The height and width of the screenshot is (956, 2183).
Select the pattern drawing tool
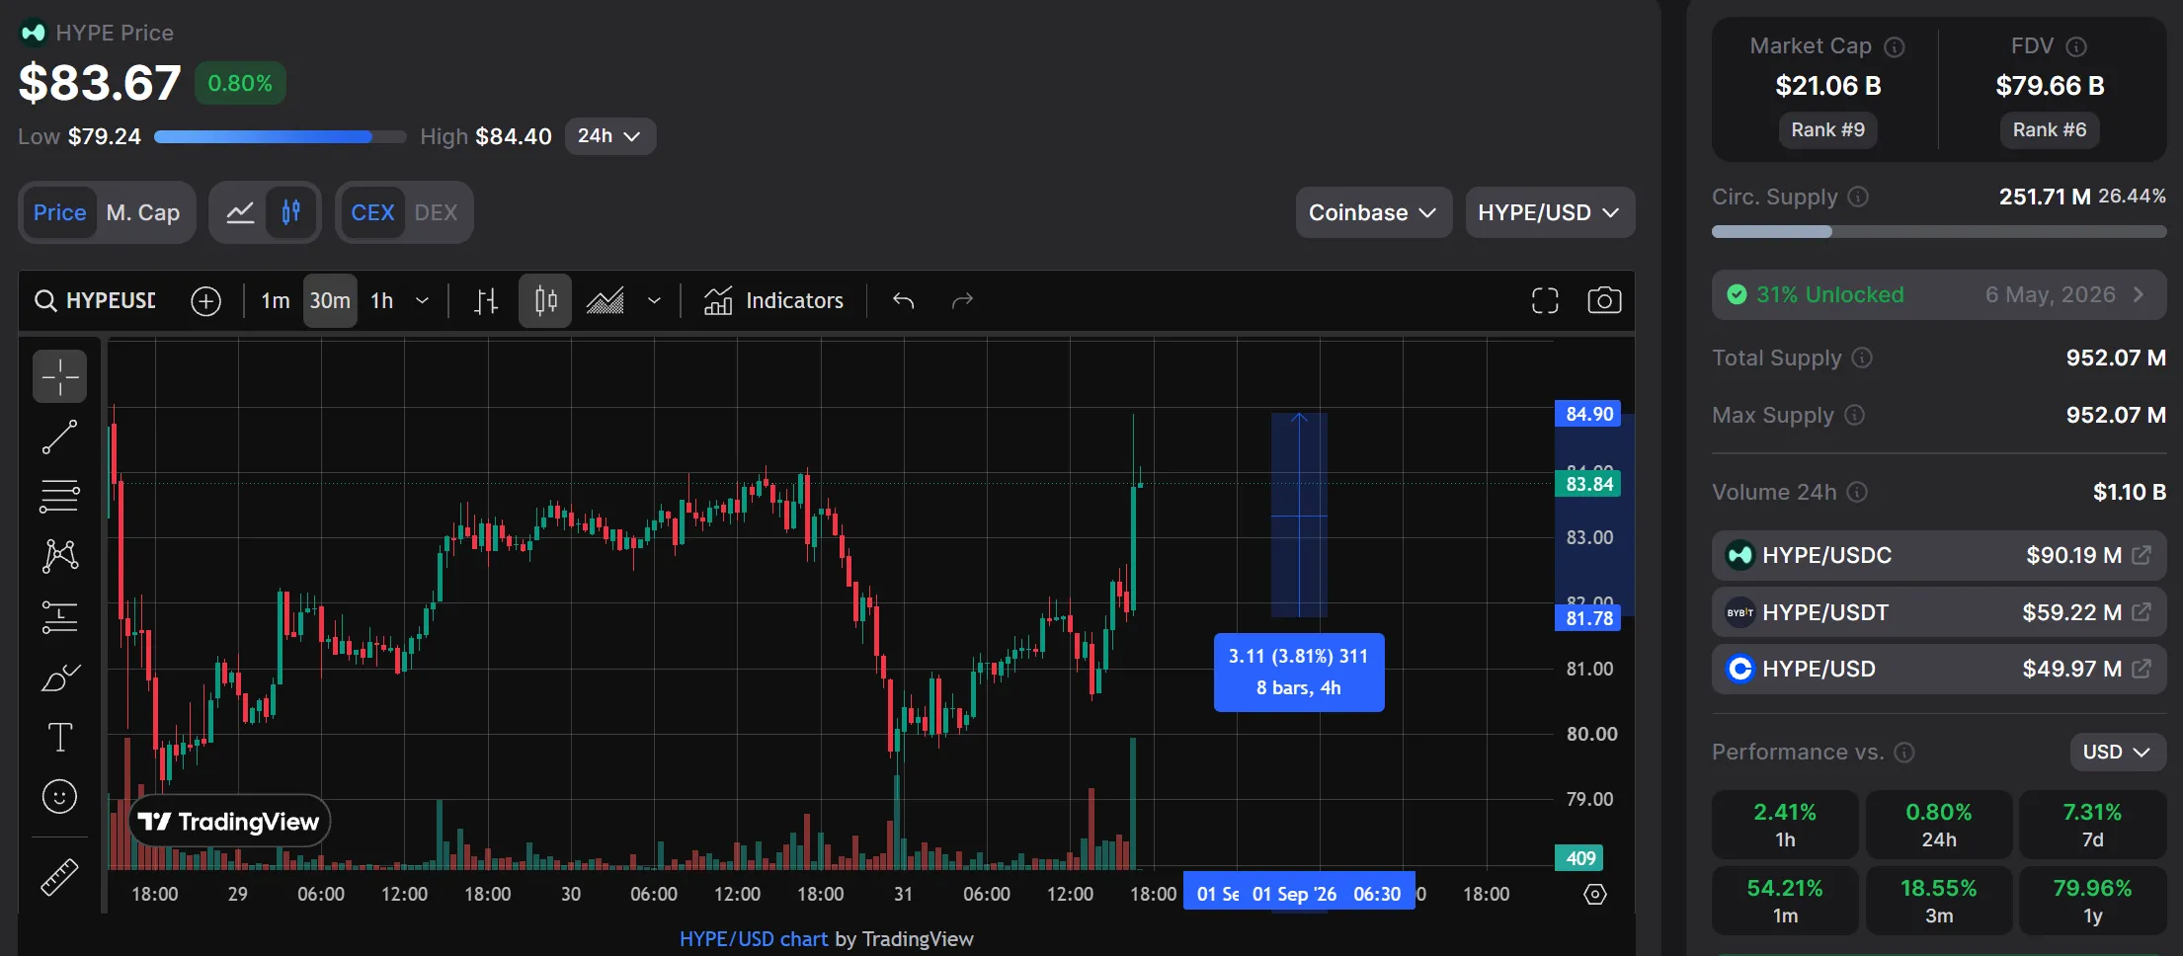point(59,556)
